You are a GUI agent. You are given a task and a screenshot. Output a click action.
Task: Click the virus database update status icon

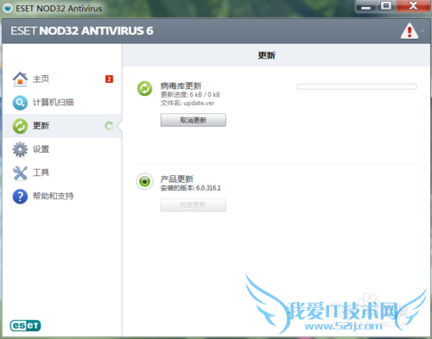pyautogui.click(x=144, y=88)
